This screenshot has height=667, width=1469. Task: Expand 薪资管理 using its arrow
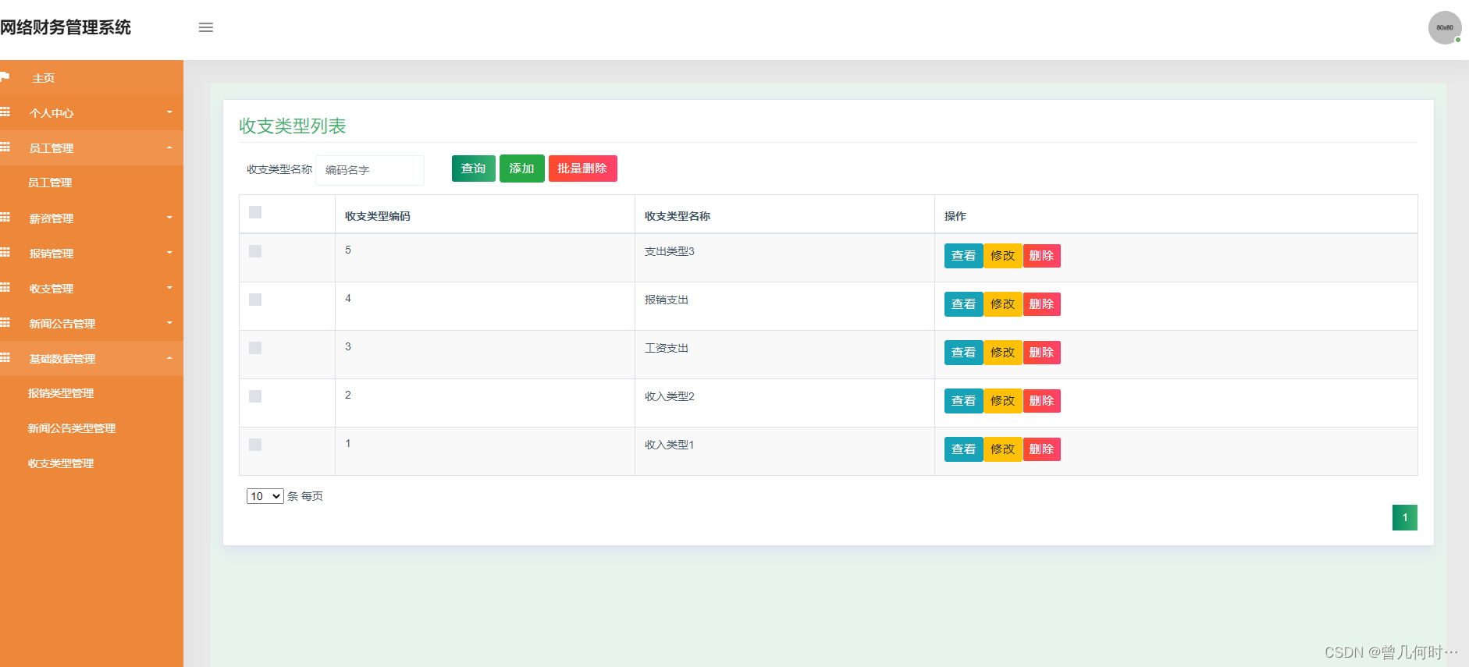click(x=169, y=218)
